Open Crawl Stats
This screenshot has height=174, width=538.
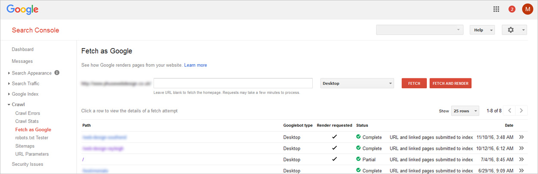pyautogui.click(x=27, y=121)
